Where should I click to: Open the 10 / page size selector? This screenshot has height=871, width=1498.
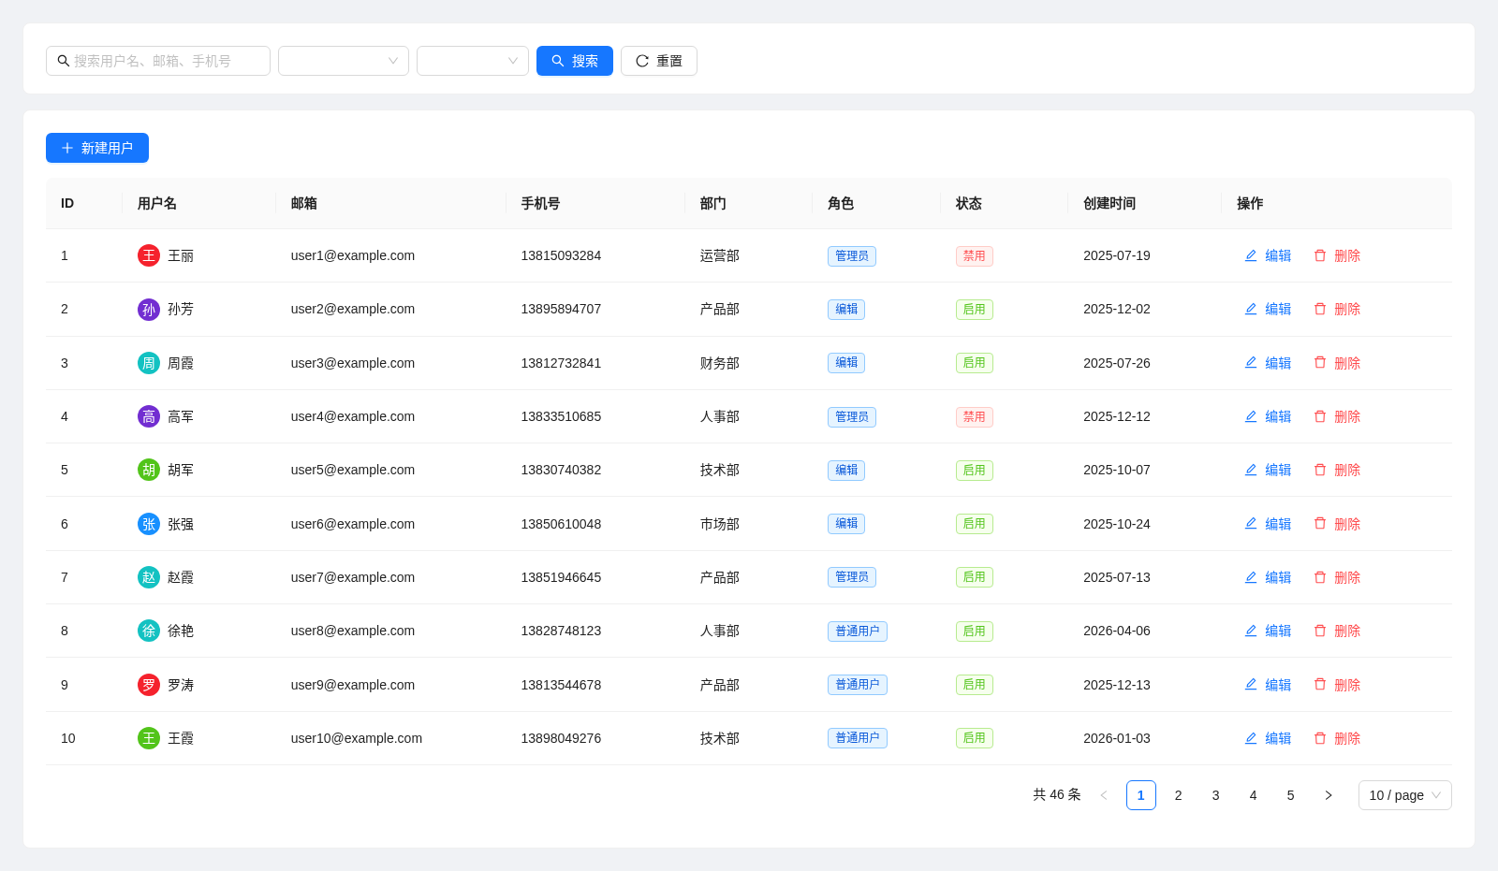coord(1405,795)
